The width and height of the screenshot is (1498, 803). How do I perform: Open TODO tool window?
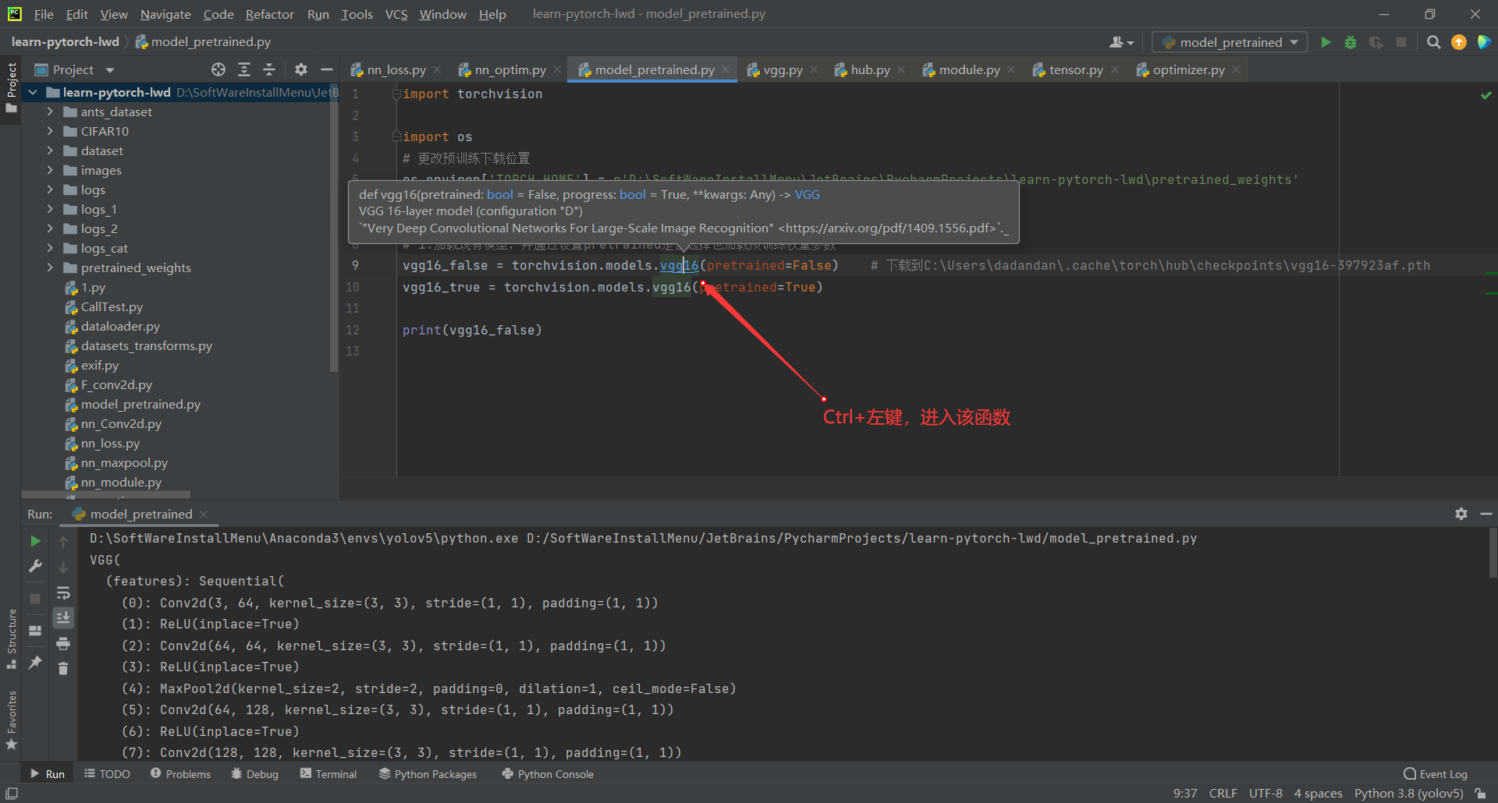click(108, 774)
